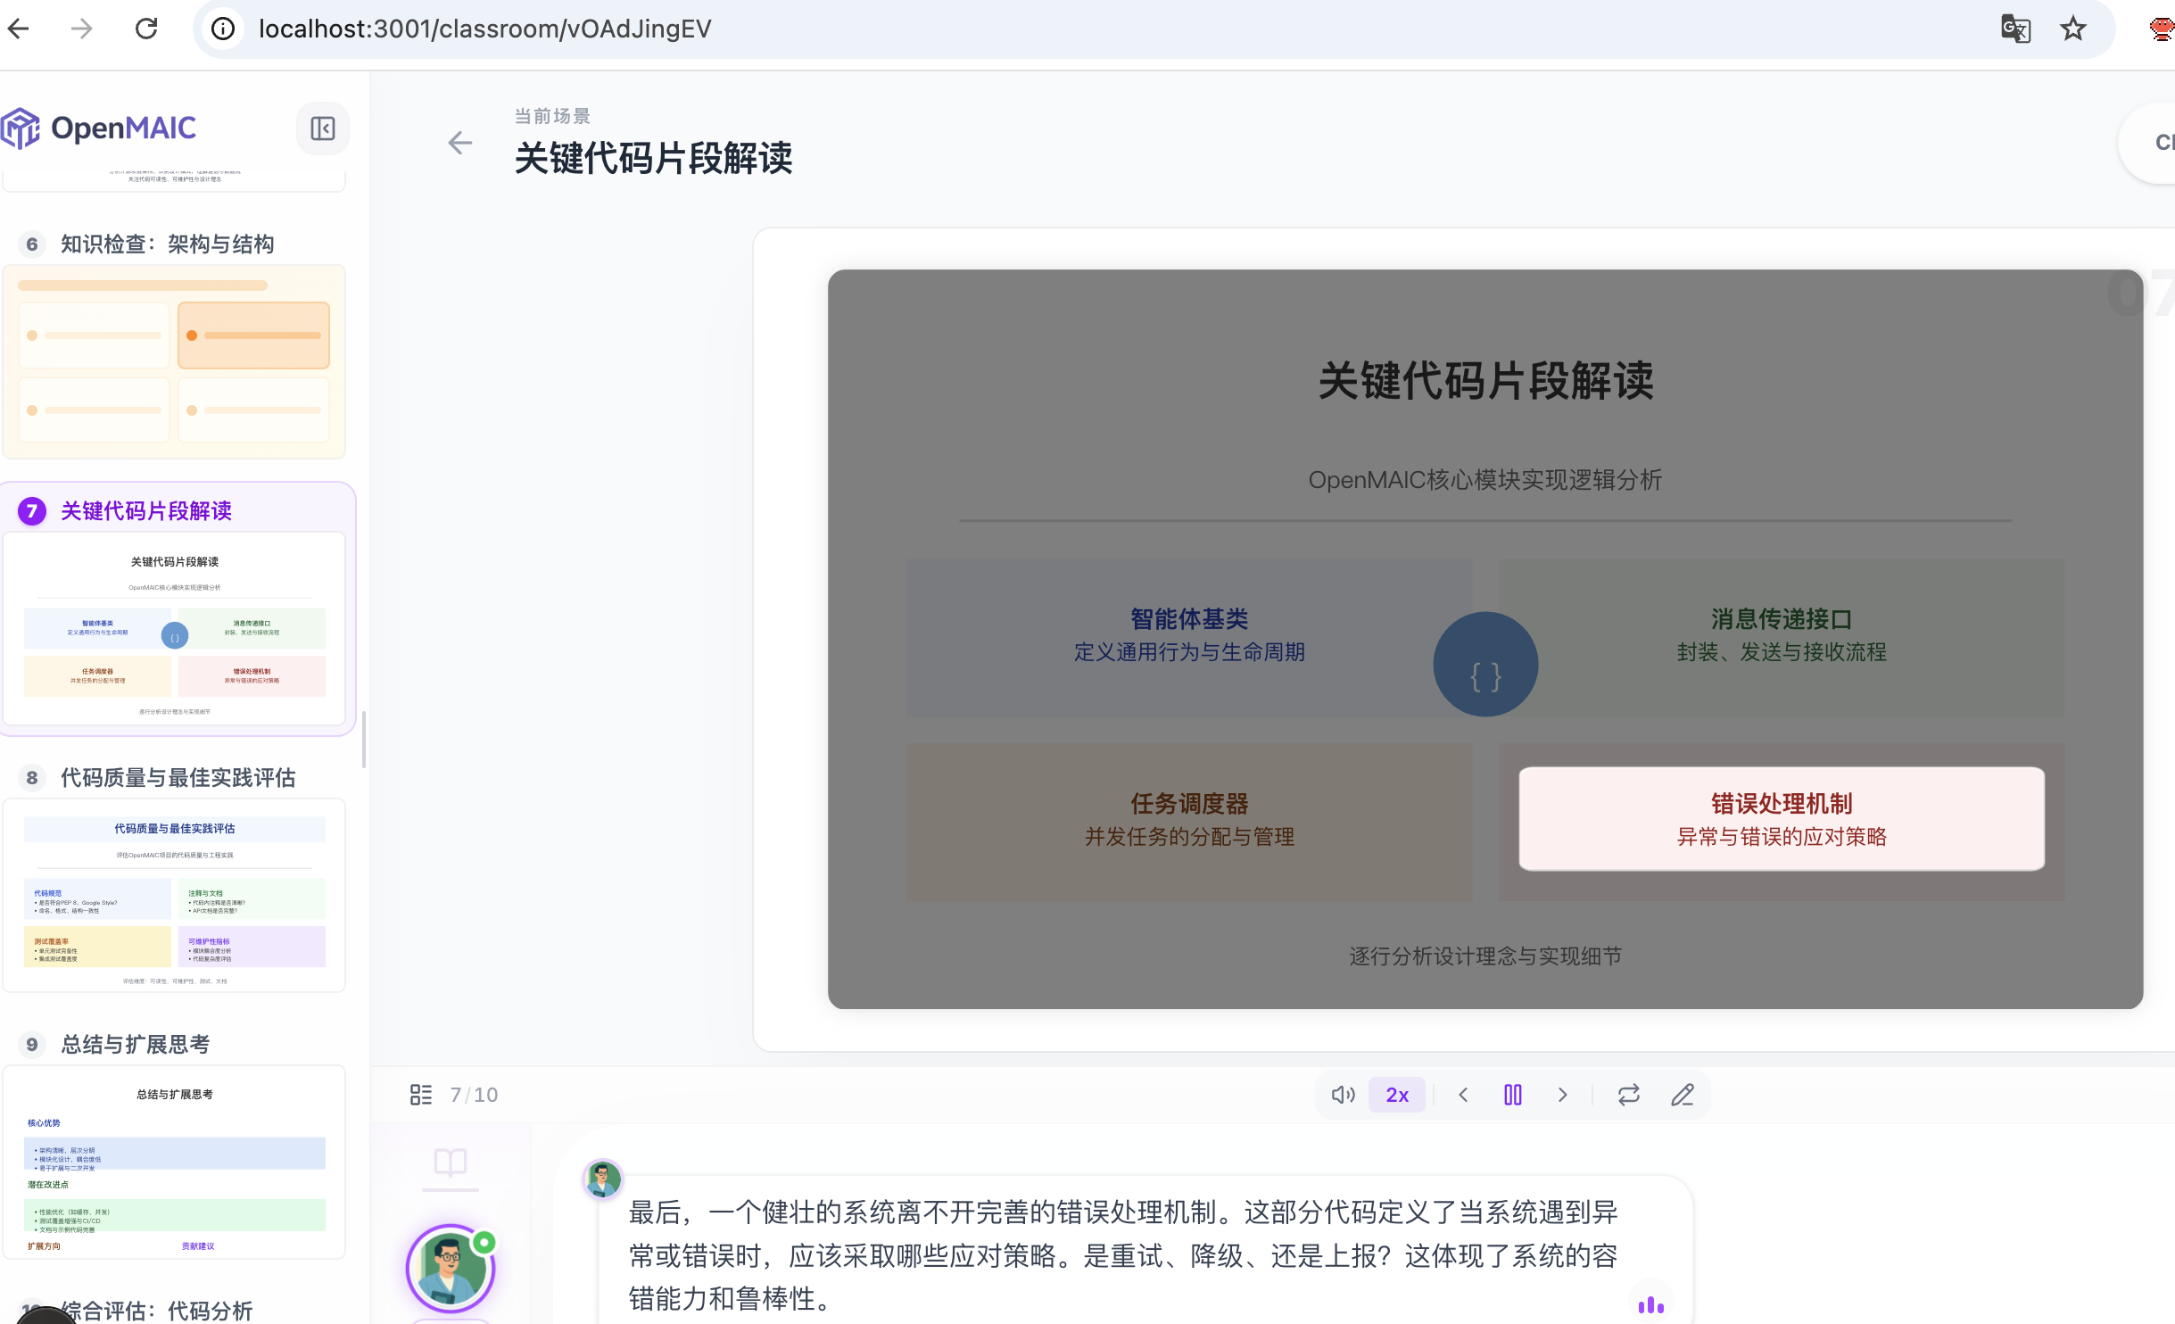Open the site info panel in address bar
The width and height of the screenshot is (2175, 1324).
click(x=223, y=29)
